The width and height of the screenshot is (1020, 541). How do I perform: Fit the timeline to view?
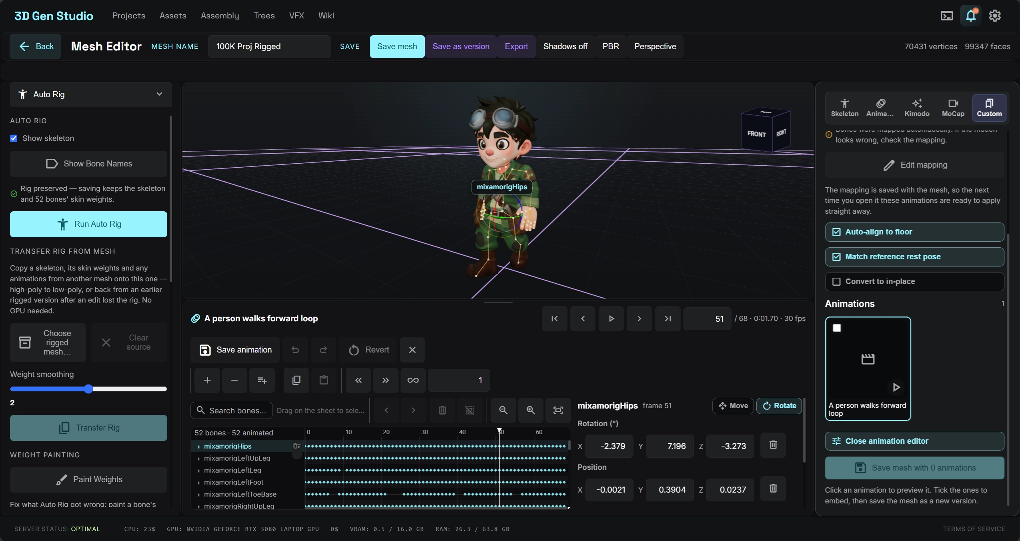click(558, 410)
